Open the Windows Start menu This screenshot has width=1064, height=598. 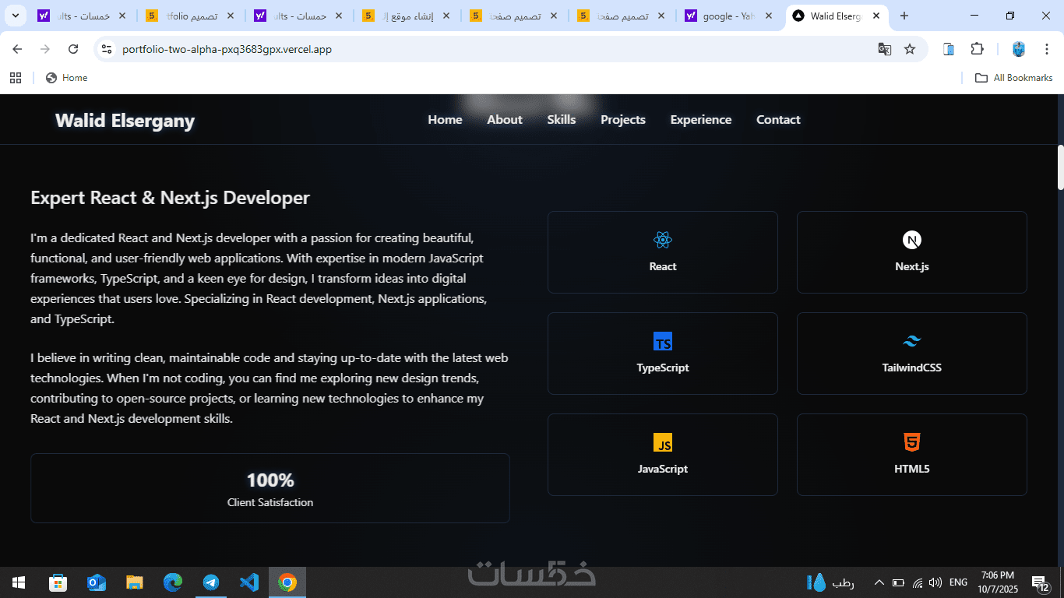[x=19, y=582]
